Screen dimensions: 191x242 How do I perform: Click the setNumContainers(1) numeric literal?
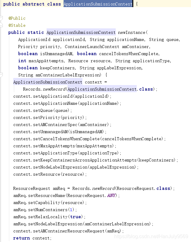pos(71,210)
